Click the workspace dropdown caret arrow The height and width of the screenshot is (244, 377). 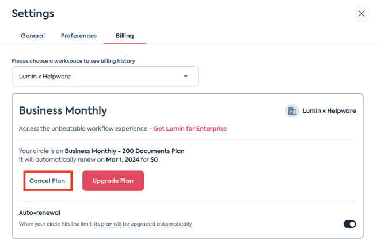[185, 76]
